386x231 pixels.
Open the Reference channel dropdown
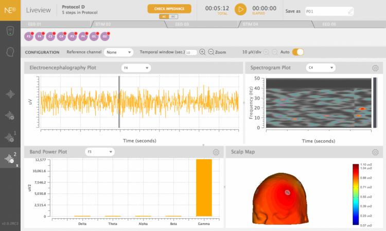(118, 52)
